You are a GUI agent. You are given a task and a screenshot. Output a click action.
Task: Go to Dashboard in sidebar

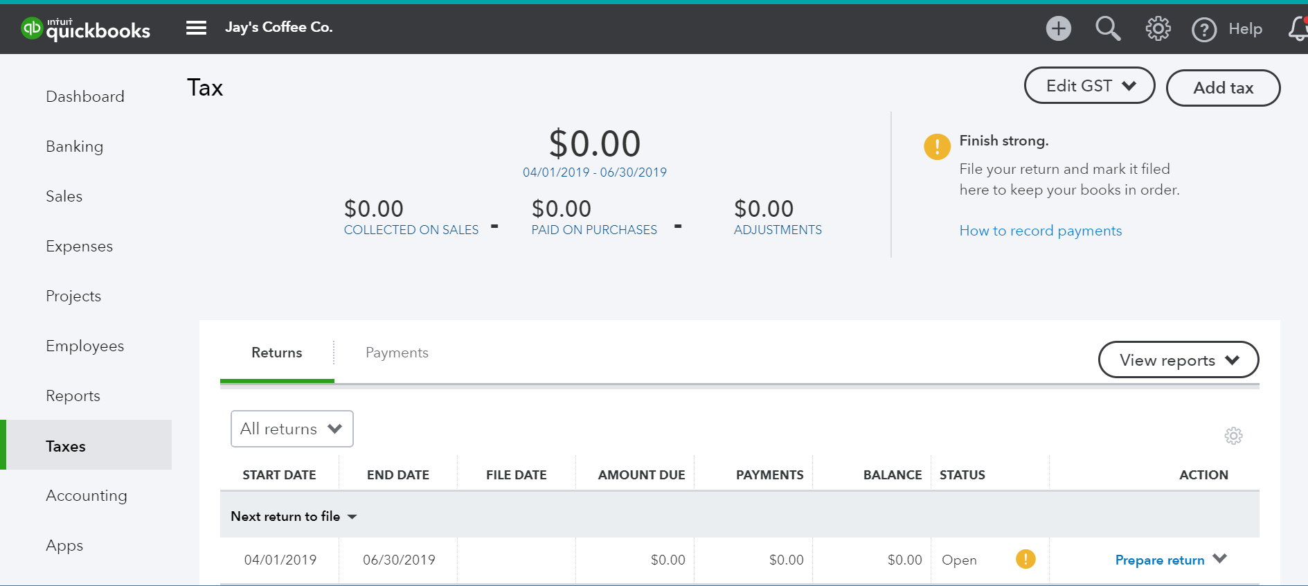coord(85,96)
